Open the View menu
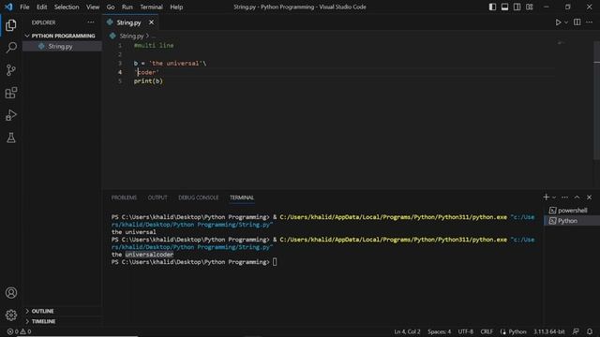600x337 pixels. 93,7
